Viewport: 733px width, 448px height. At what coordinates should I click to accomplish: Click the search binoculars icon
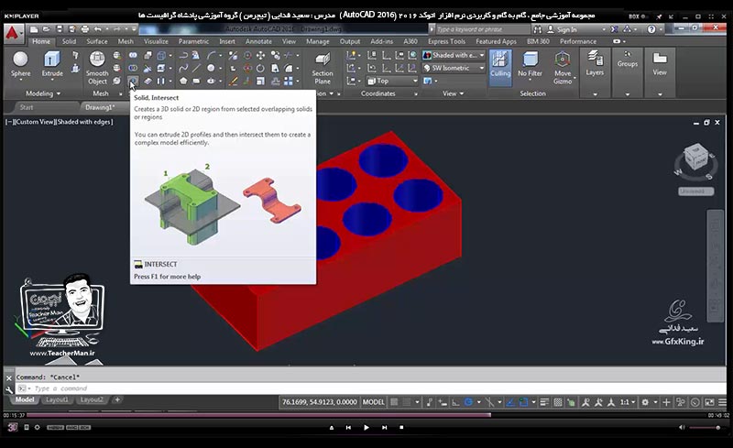pos(538,29)
